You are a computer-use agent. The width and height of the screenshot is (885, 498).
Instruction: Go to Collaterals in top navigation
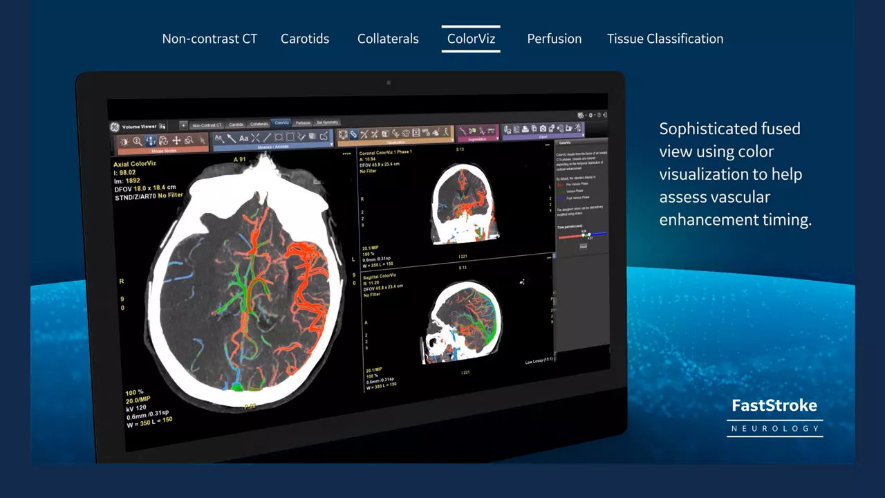[388, 39]
